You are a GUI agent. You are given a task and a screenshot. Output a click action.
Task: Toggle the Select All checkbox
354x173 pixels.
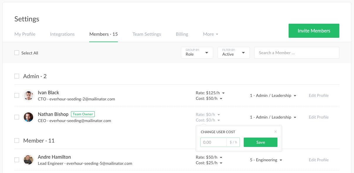click(17, 53)
